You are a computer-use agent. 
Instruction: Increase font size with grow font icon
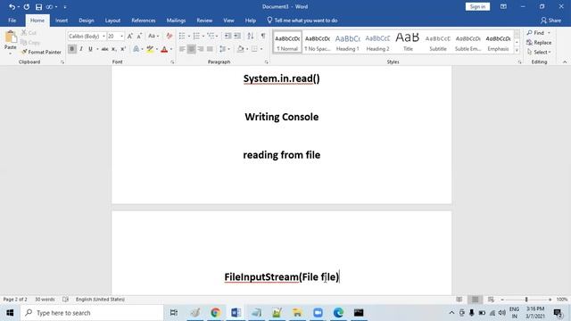click(x=130, y=36)
